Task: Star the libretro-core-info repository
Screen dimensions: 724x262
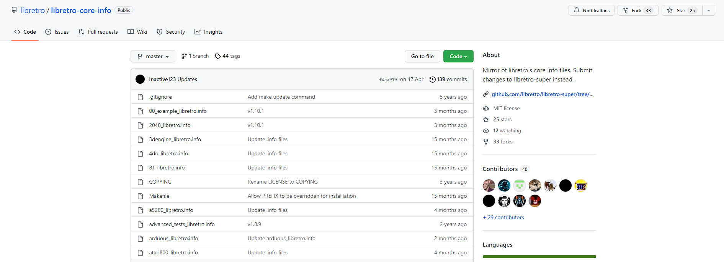Action: tap(682, 10)
